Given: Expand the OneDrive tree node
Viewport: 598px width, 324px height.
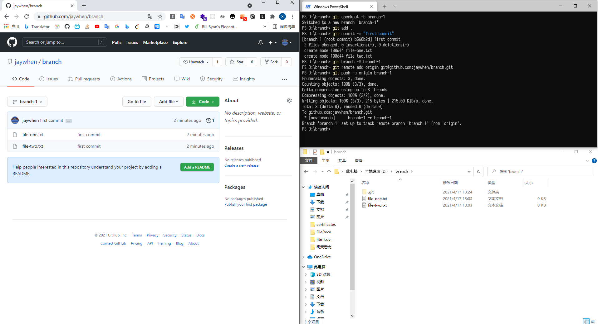Looking at the screenshot, I should click(303, 257).
